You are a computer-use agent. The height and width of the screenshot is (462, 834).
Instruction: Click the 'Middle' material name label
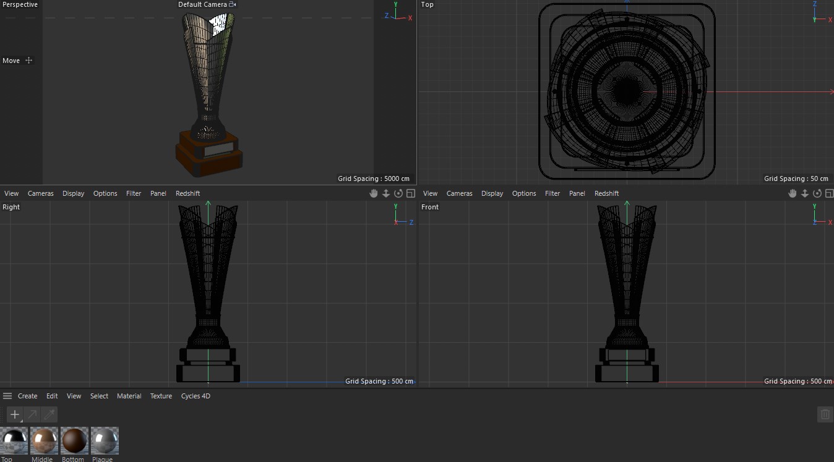(42, 459)
